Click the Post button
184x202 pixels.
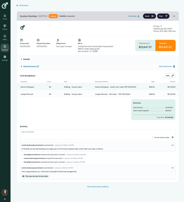(x=163, y=16)
